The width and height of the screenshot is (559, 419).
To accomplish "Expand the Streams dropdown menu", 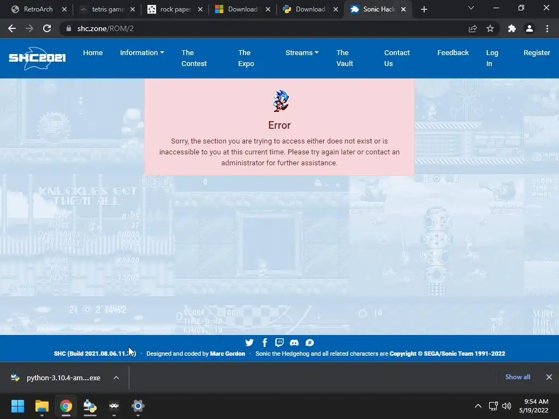I will pyautogui.click(x=302, y=53).
